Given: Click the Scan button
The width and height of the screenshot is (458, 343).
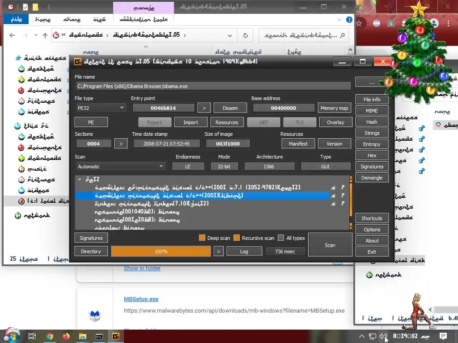Looking at the screenshot, I should (330, 245).
